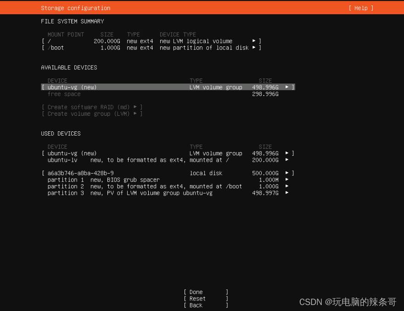
Task: Open arrow for partition 2 /boot
Action: [x=287, y=187]
